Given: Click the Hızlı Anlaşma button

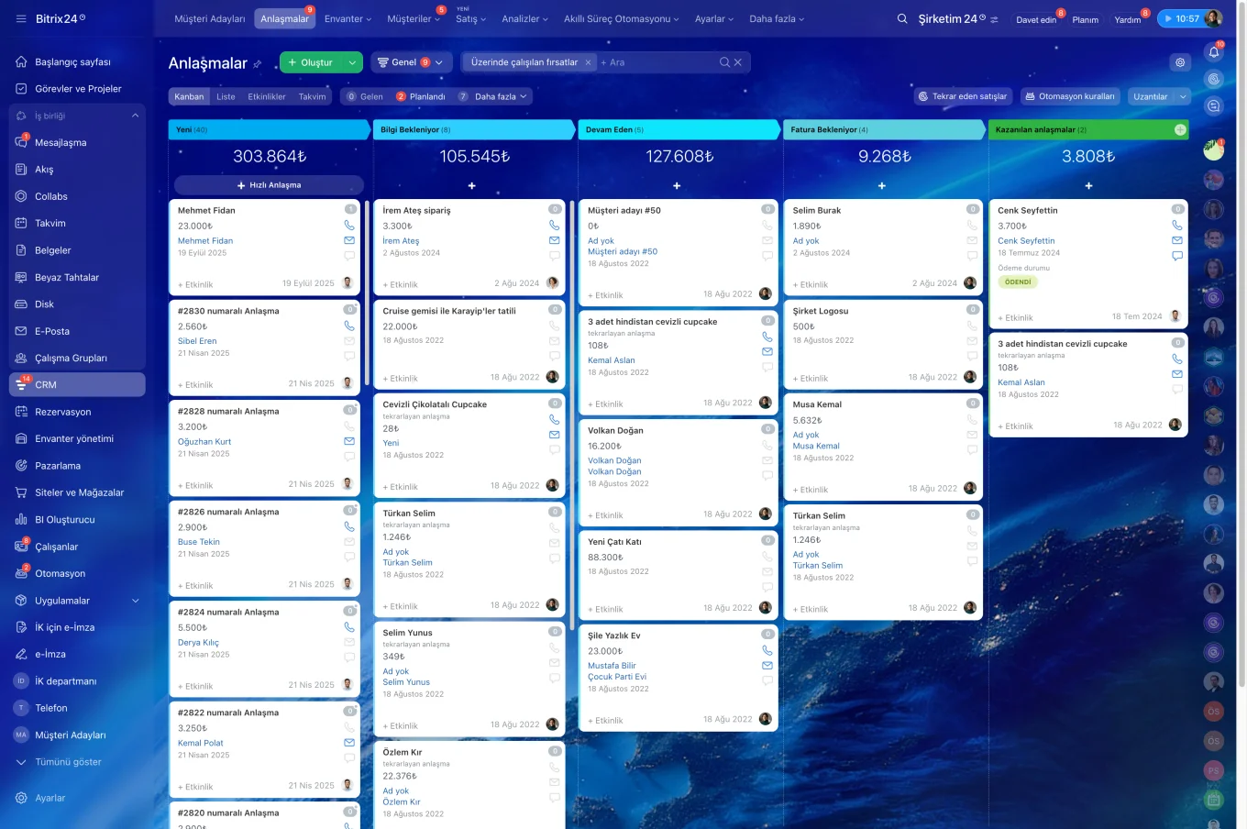Looking at the screenshot, I should pos(270,185).
